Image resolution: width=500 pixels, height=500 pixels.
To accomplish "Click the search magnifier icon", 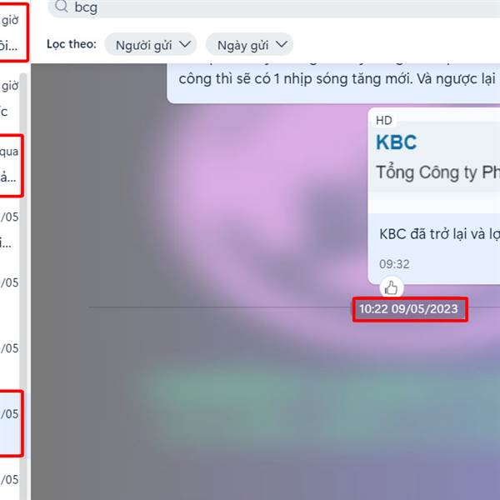I will point(61,6).
